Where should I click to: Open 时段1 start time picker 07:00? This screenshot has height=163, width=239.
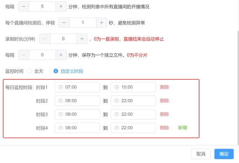point(77,87)
